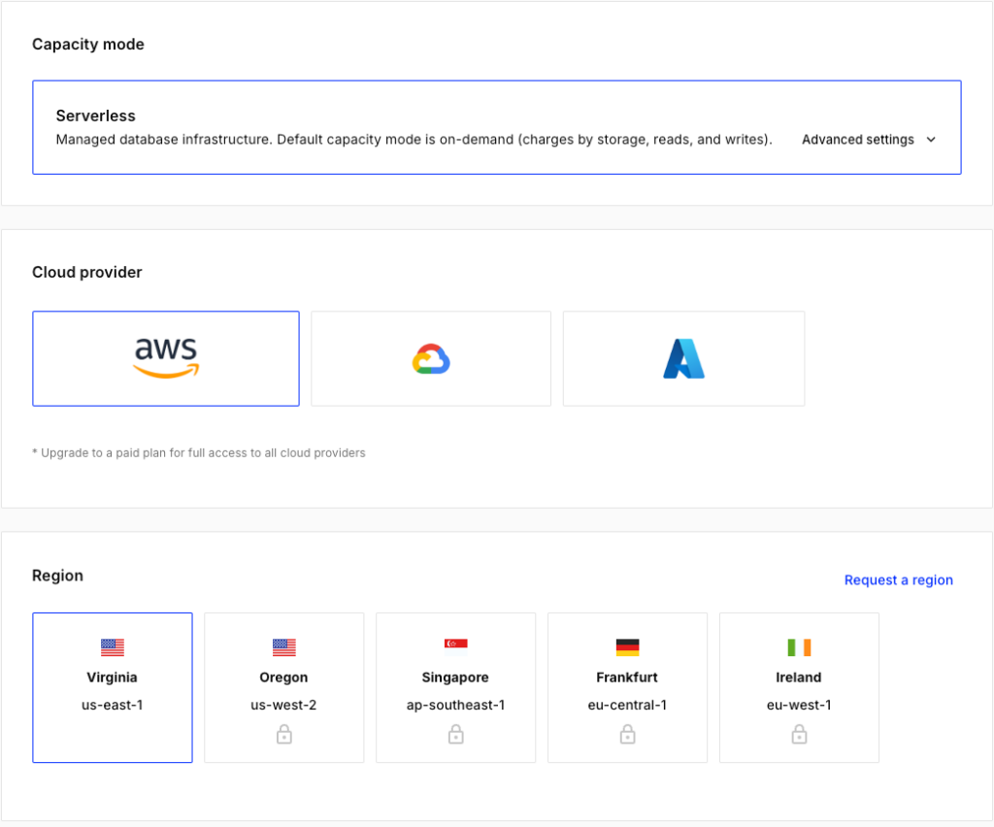Choose the eu-central-1 region label
The height and width of the screenshot is (827, 994).
pyautogui.click(x=628, y=705)
